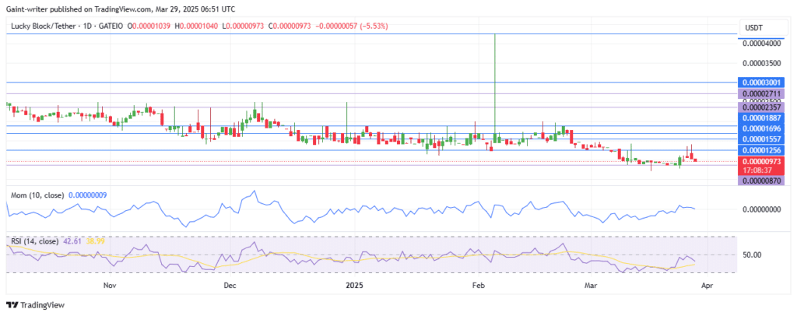This screenshot has width=797, height=316.
Task: Click the Mom (10, close) indicator label
Action: 38,195
